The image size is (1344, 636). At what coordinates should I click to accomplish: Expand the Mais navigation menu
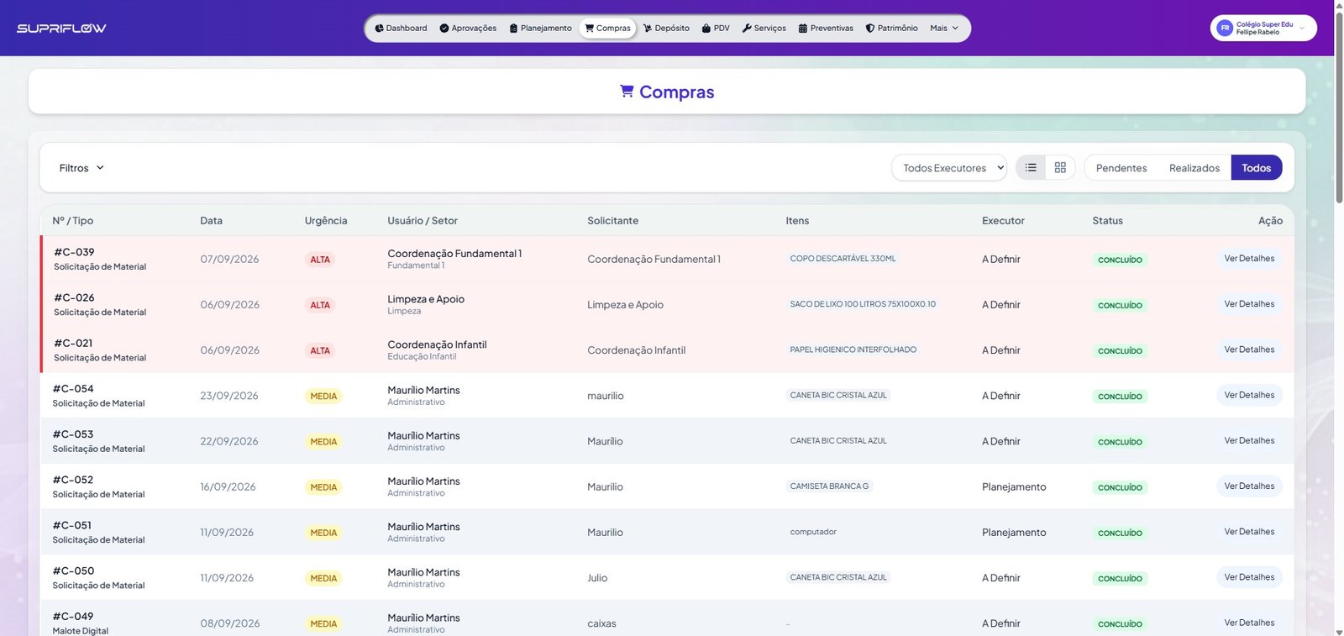click(x=944, y=29)
